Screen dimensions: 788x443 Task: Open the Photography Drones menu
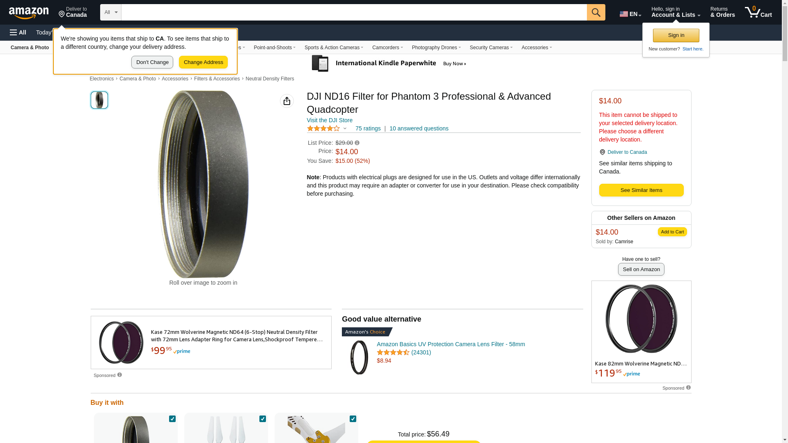[436, 48]
